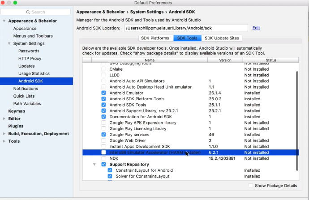Uncheck the Support Repository checkbox
The width and height of the screenshot is (309, 200).
pyautogui.click(x=103, y=164)
